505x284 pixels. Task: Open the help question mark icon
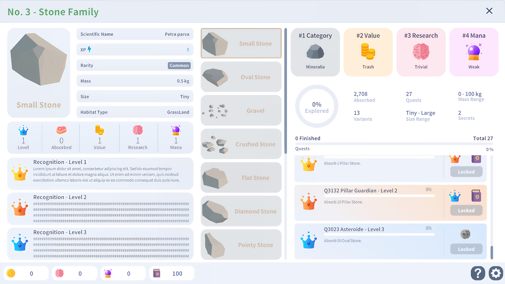[x=478, y=273]
